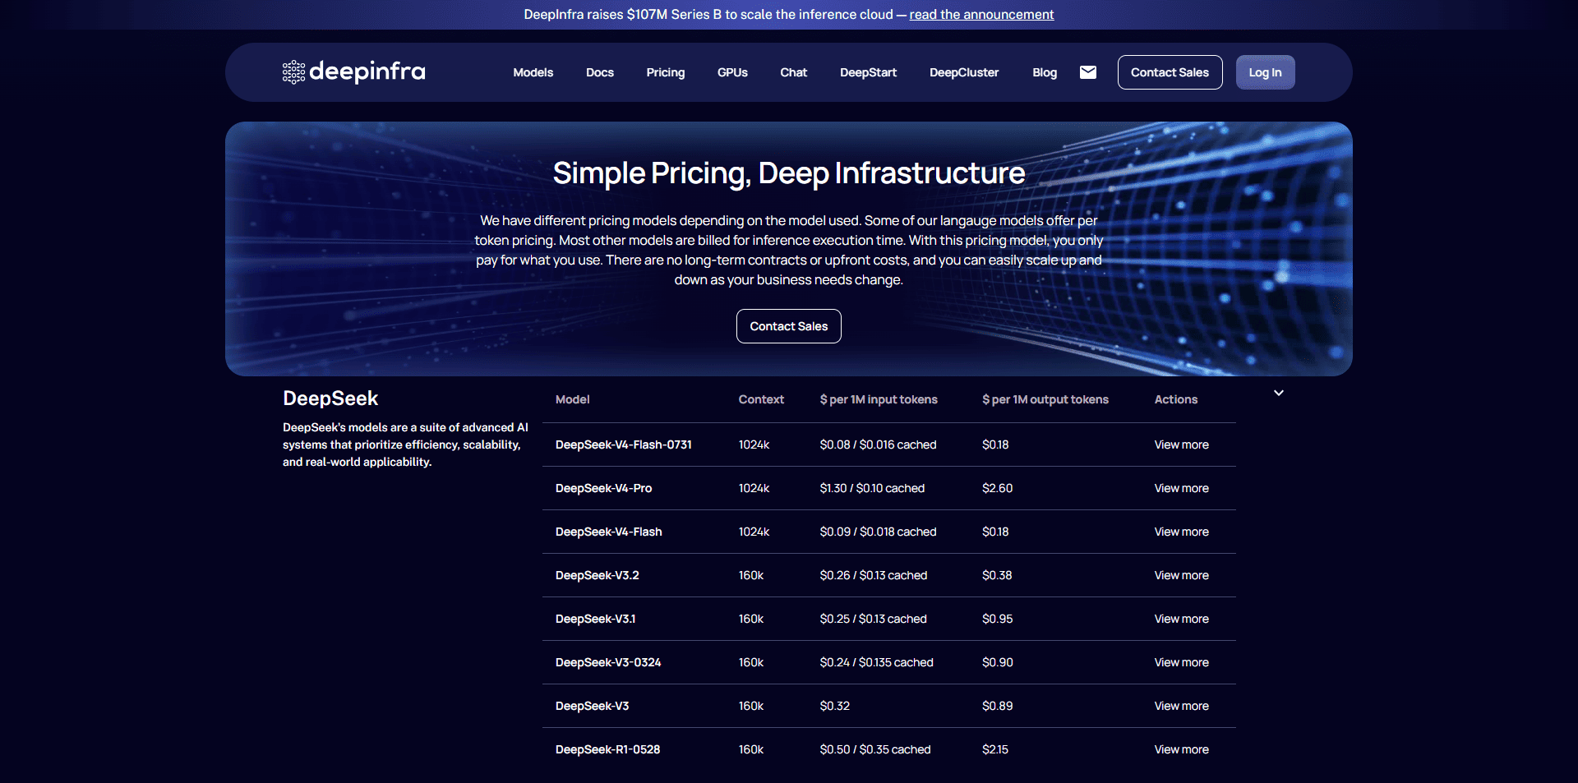This screenshot has height=783, width=1578.
Task: Click the $0.26 / $0.13 cached price
Action: 874,575
